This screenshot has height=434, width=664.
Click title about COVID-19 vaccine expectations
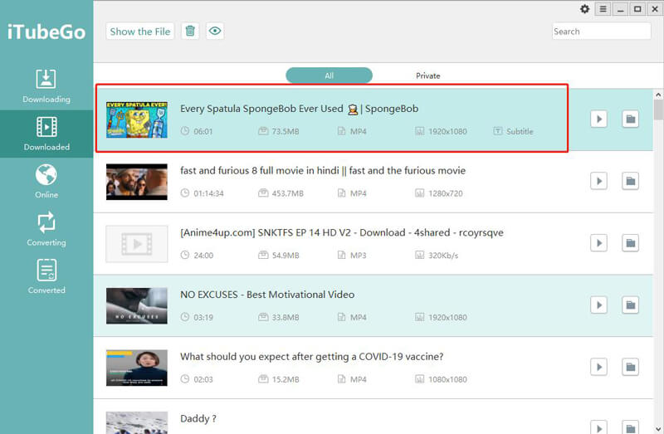point(312,357)
